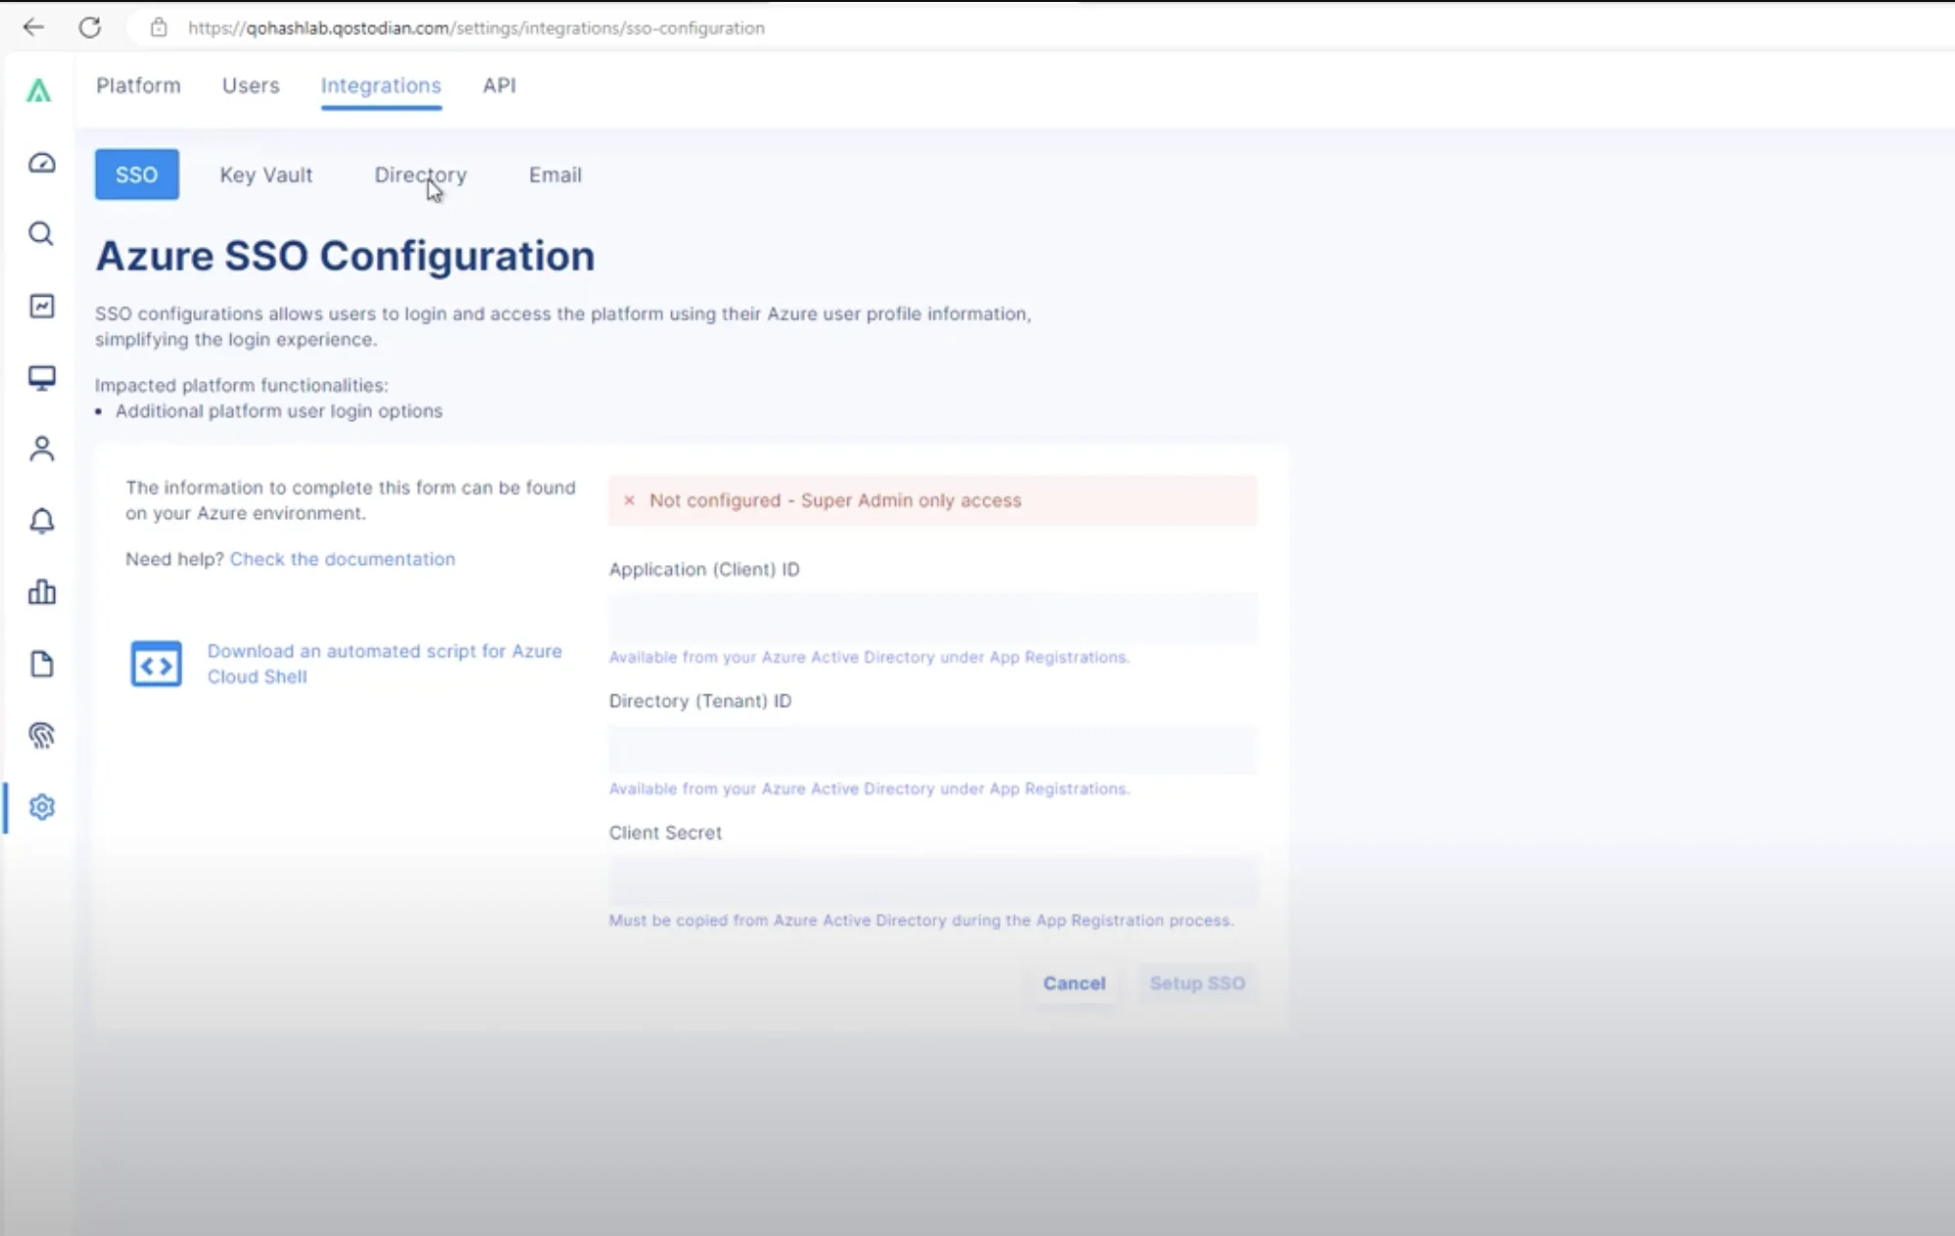Open the Directory sub-tab
This screenshot has height=1236, width=1955.
pos(420,174)
